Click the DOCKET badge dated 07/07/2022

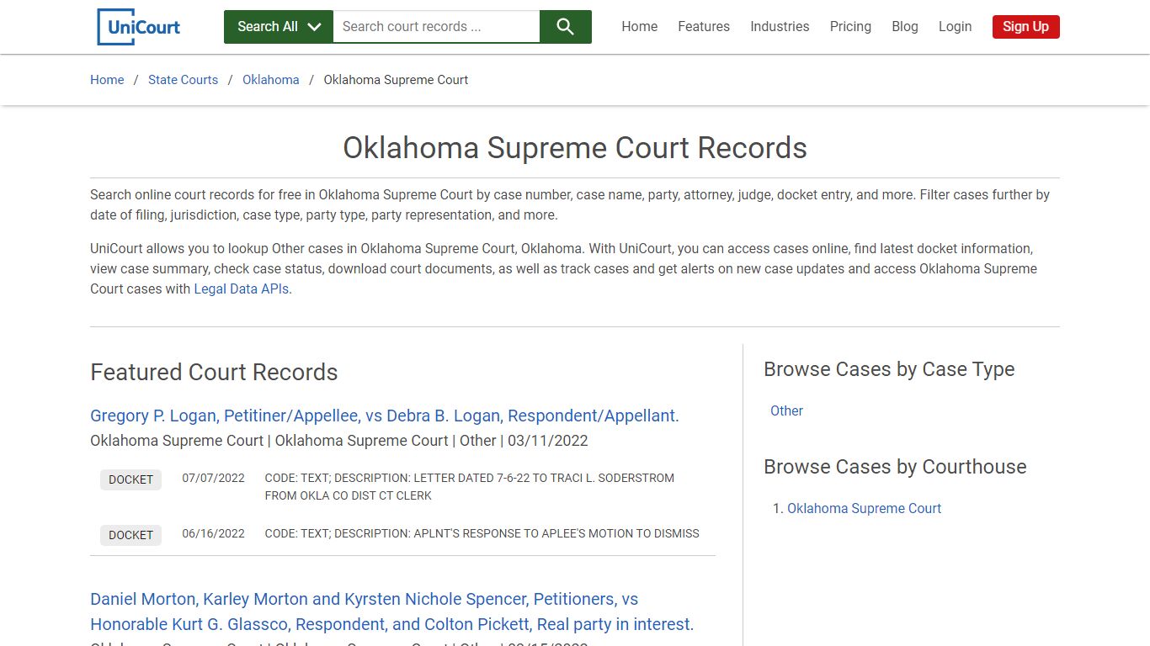130,479
